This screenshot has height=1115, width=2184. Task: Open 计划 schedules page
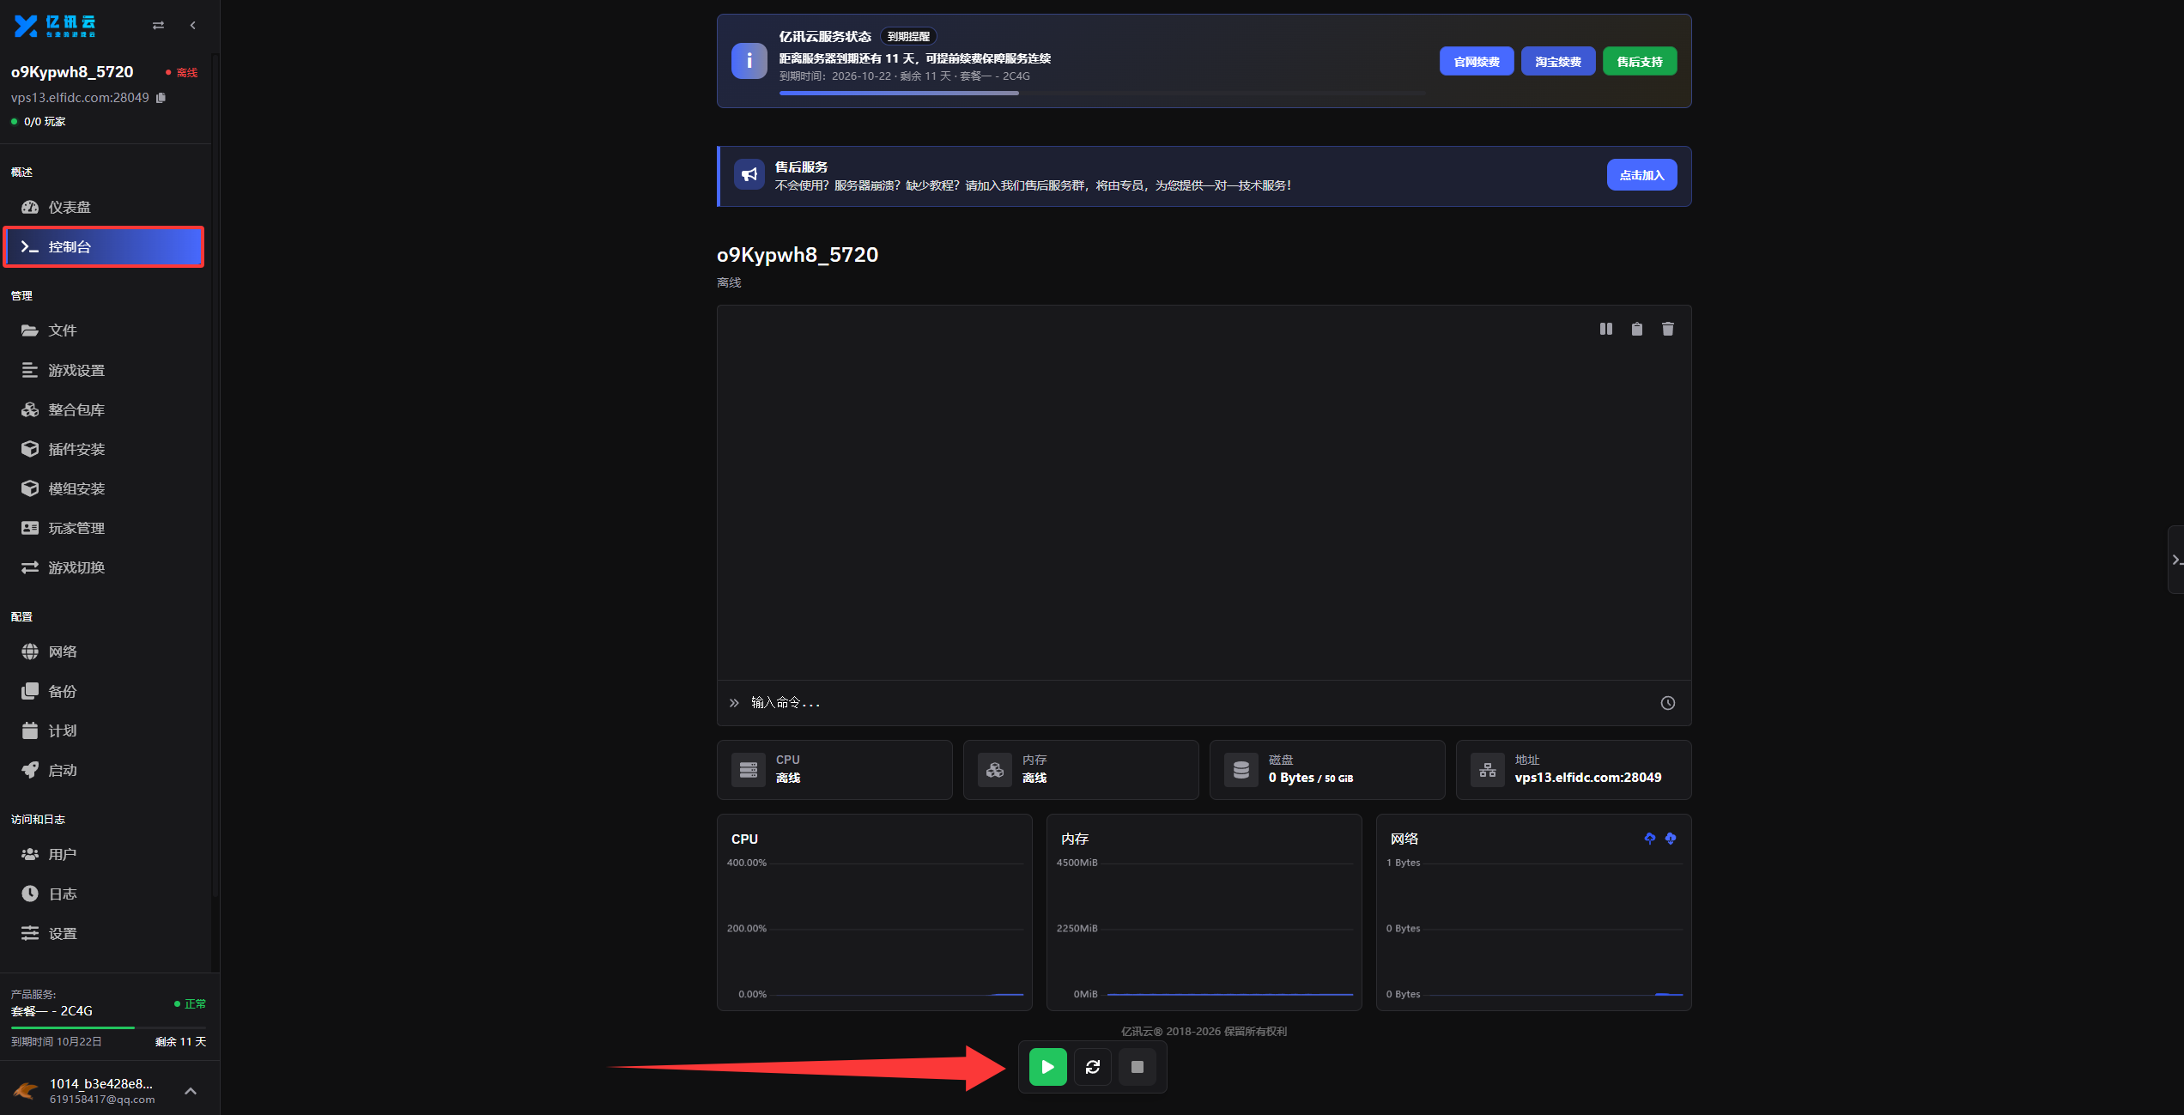pos(104,730)
